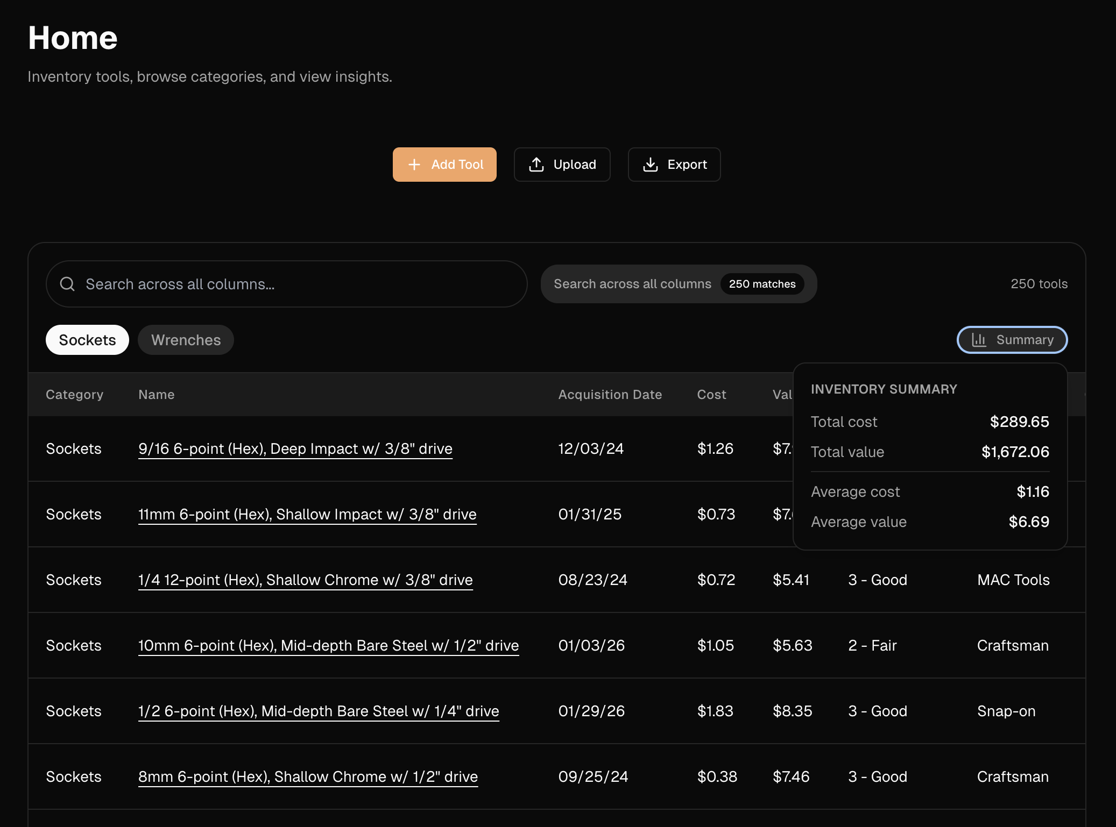Enable the Wrenches category filter
The height and width of the screenshot is (827, 1116).
click(185, 340)
